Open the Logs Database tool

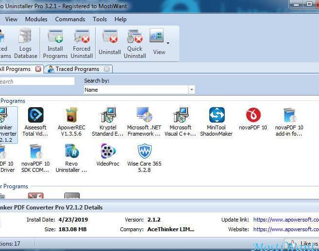coord(26,43)
